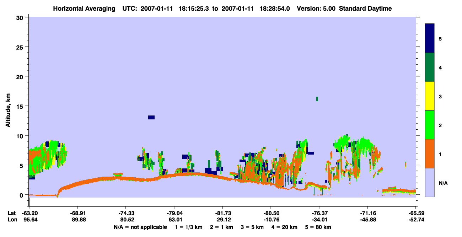Screen dimensions: 462x237
Task: Click the dark green colorbar segment for 4
Action: click(x=430, y=67)
